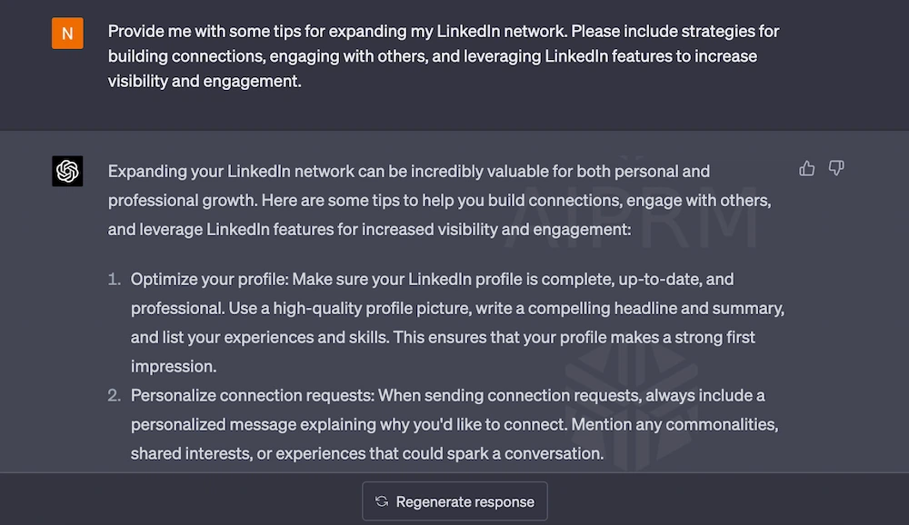Select the 'Personalize connection requests:' heading text
Image resolution: width=909 pixels, height=525 pixels.
click(x=253, y=395)
